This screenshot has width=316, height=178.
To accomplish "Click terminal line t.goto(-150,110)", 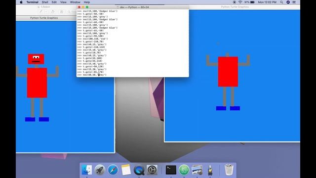I will (x=94, y=47).
